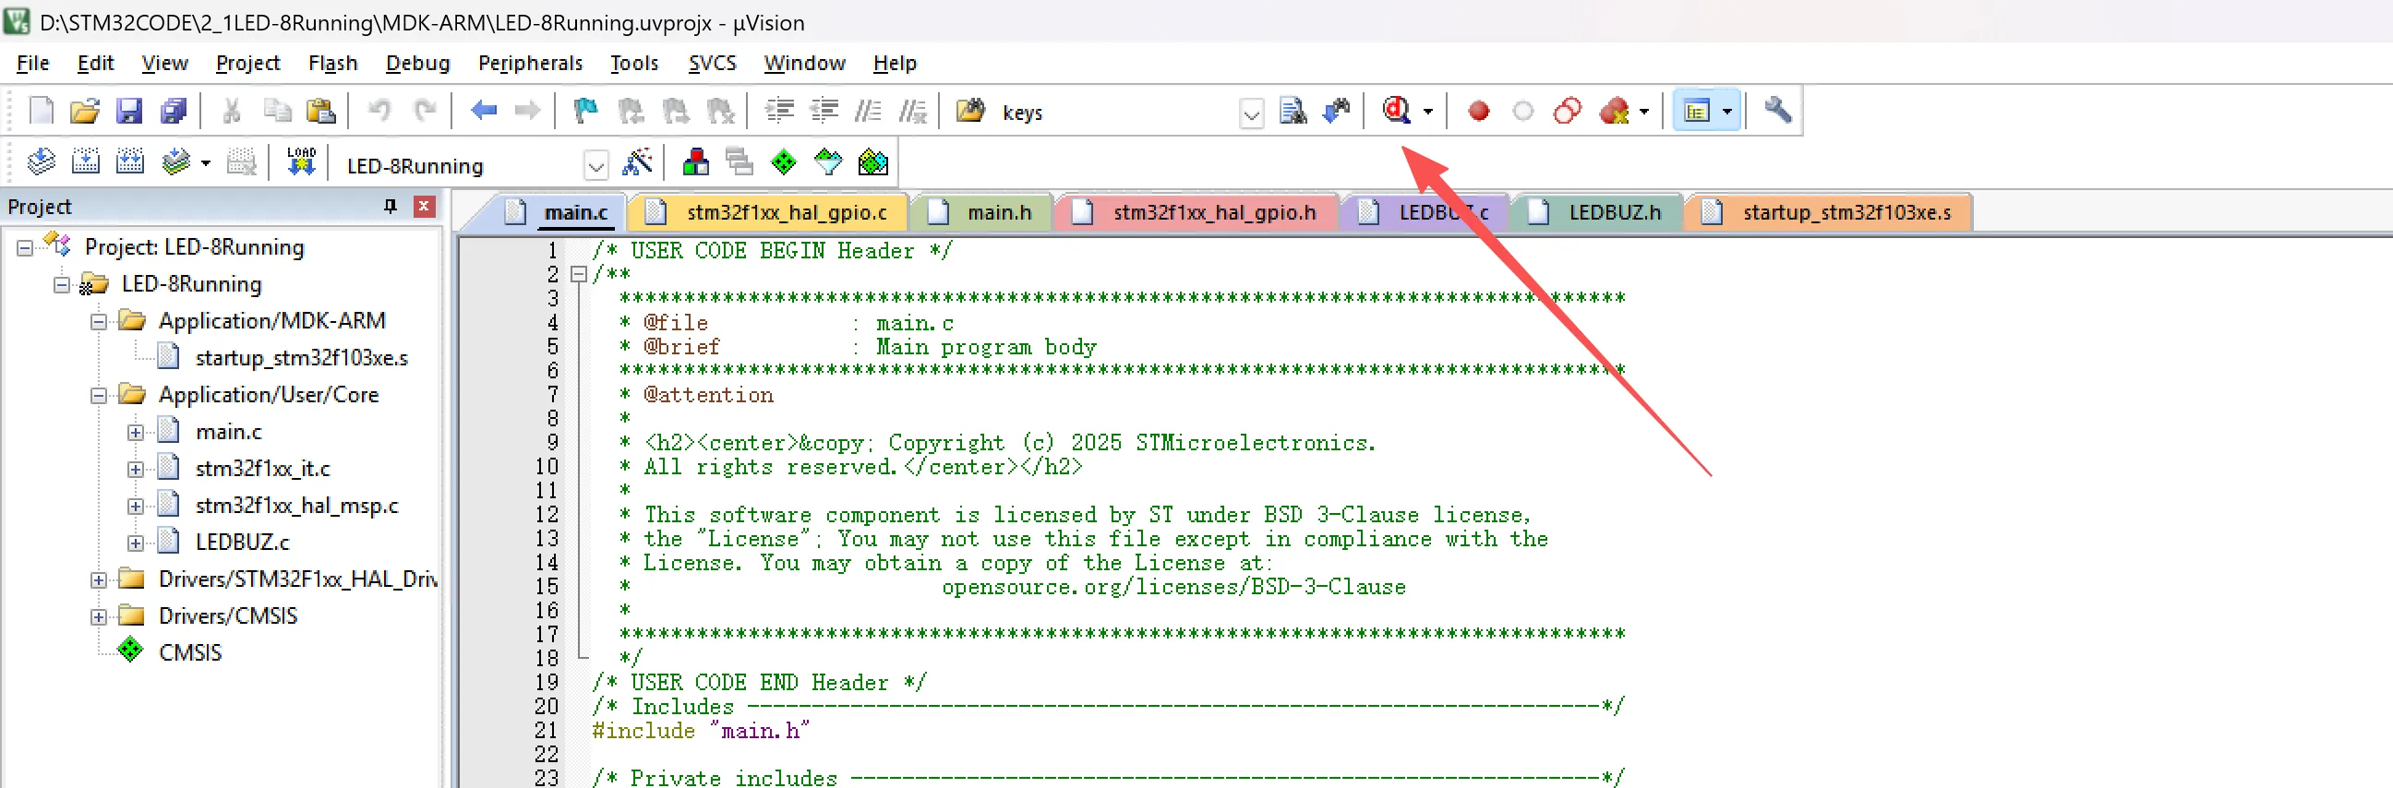Click the Toggle Bookmark flag icon
Screen dimensions: 2393x788
(585, 113)
